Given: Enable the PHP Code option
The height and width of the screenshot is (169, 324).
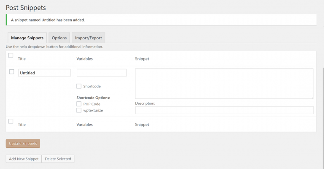Looking at the screenshot, I should [x=79, y=104].
